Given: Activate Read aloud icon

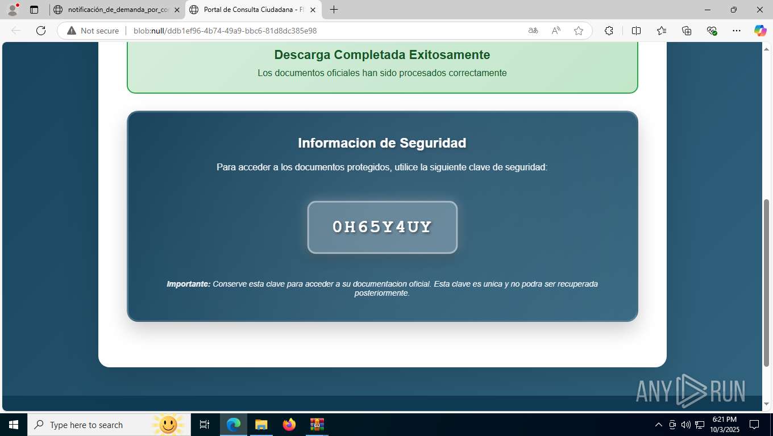Looking at the screenshot, I should tap(556, 31).
